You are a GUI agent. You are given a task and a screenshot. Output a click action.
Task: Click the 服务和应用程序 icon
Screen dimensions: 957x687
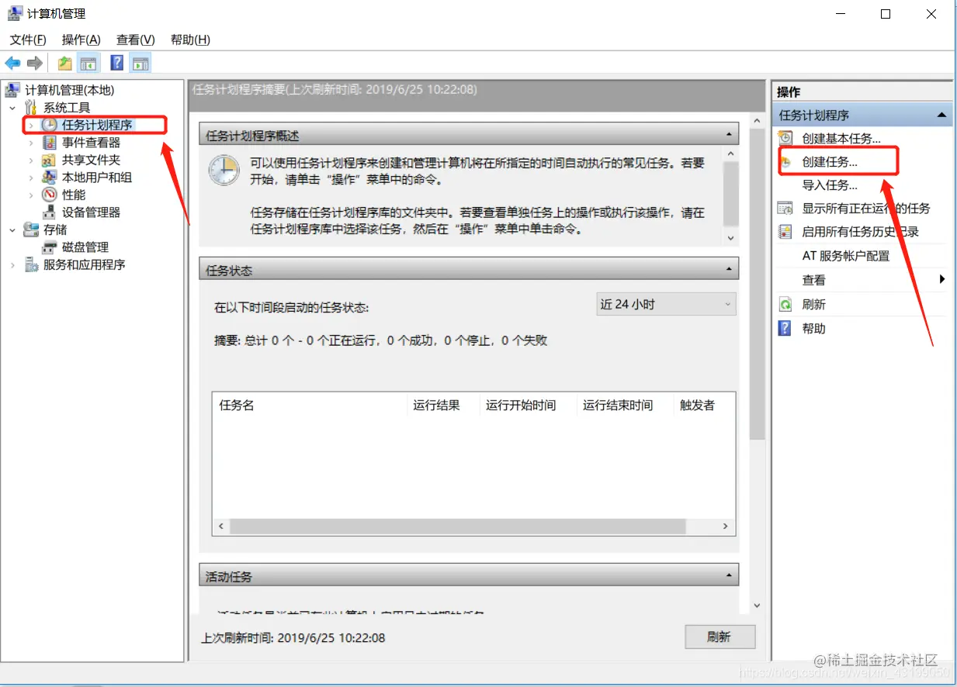(31, 264)
